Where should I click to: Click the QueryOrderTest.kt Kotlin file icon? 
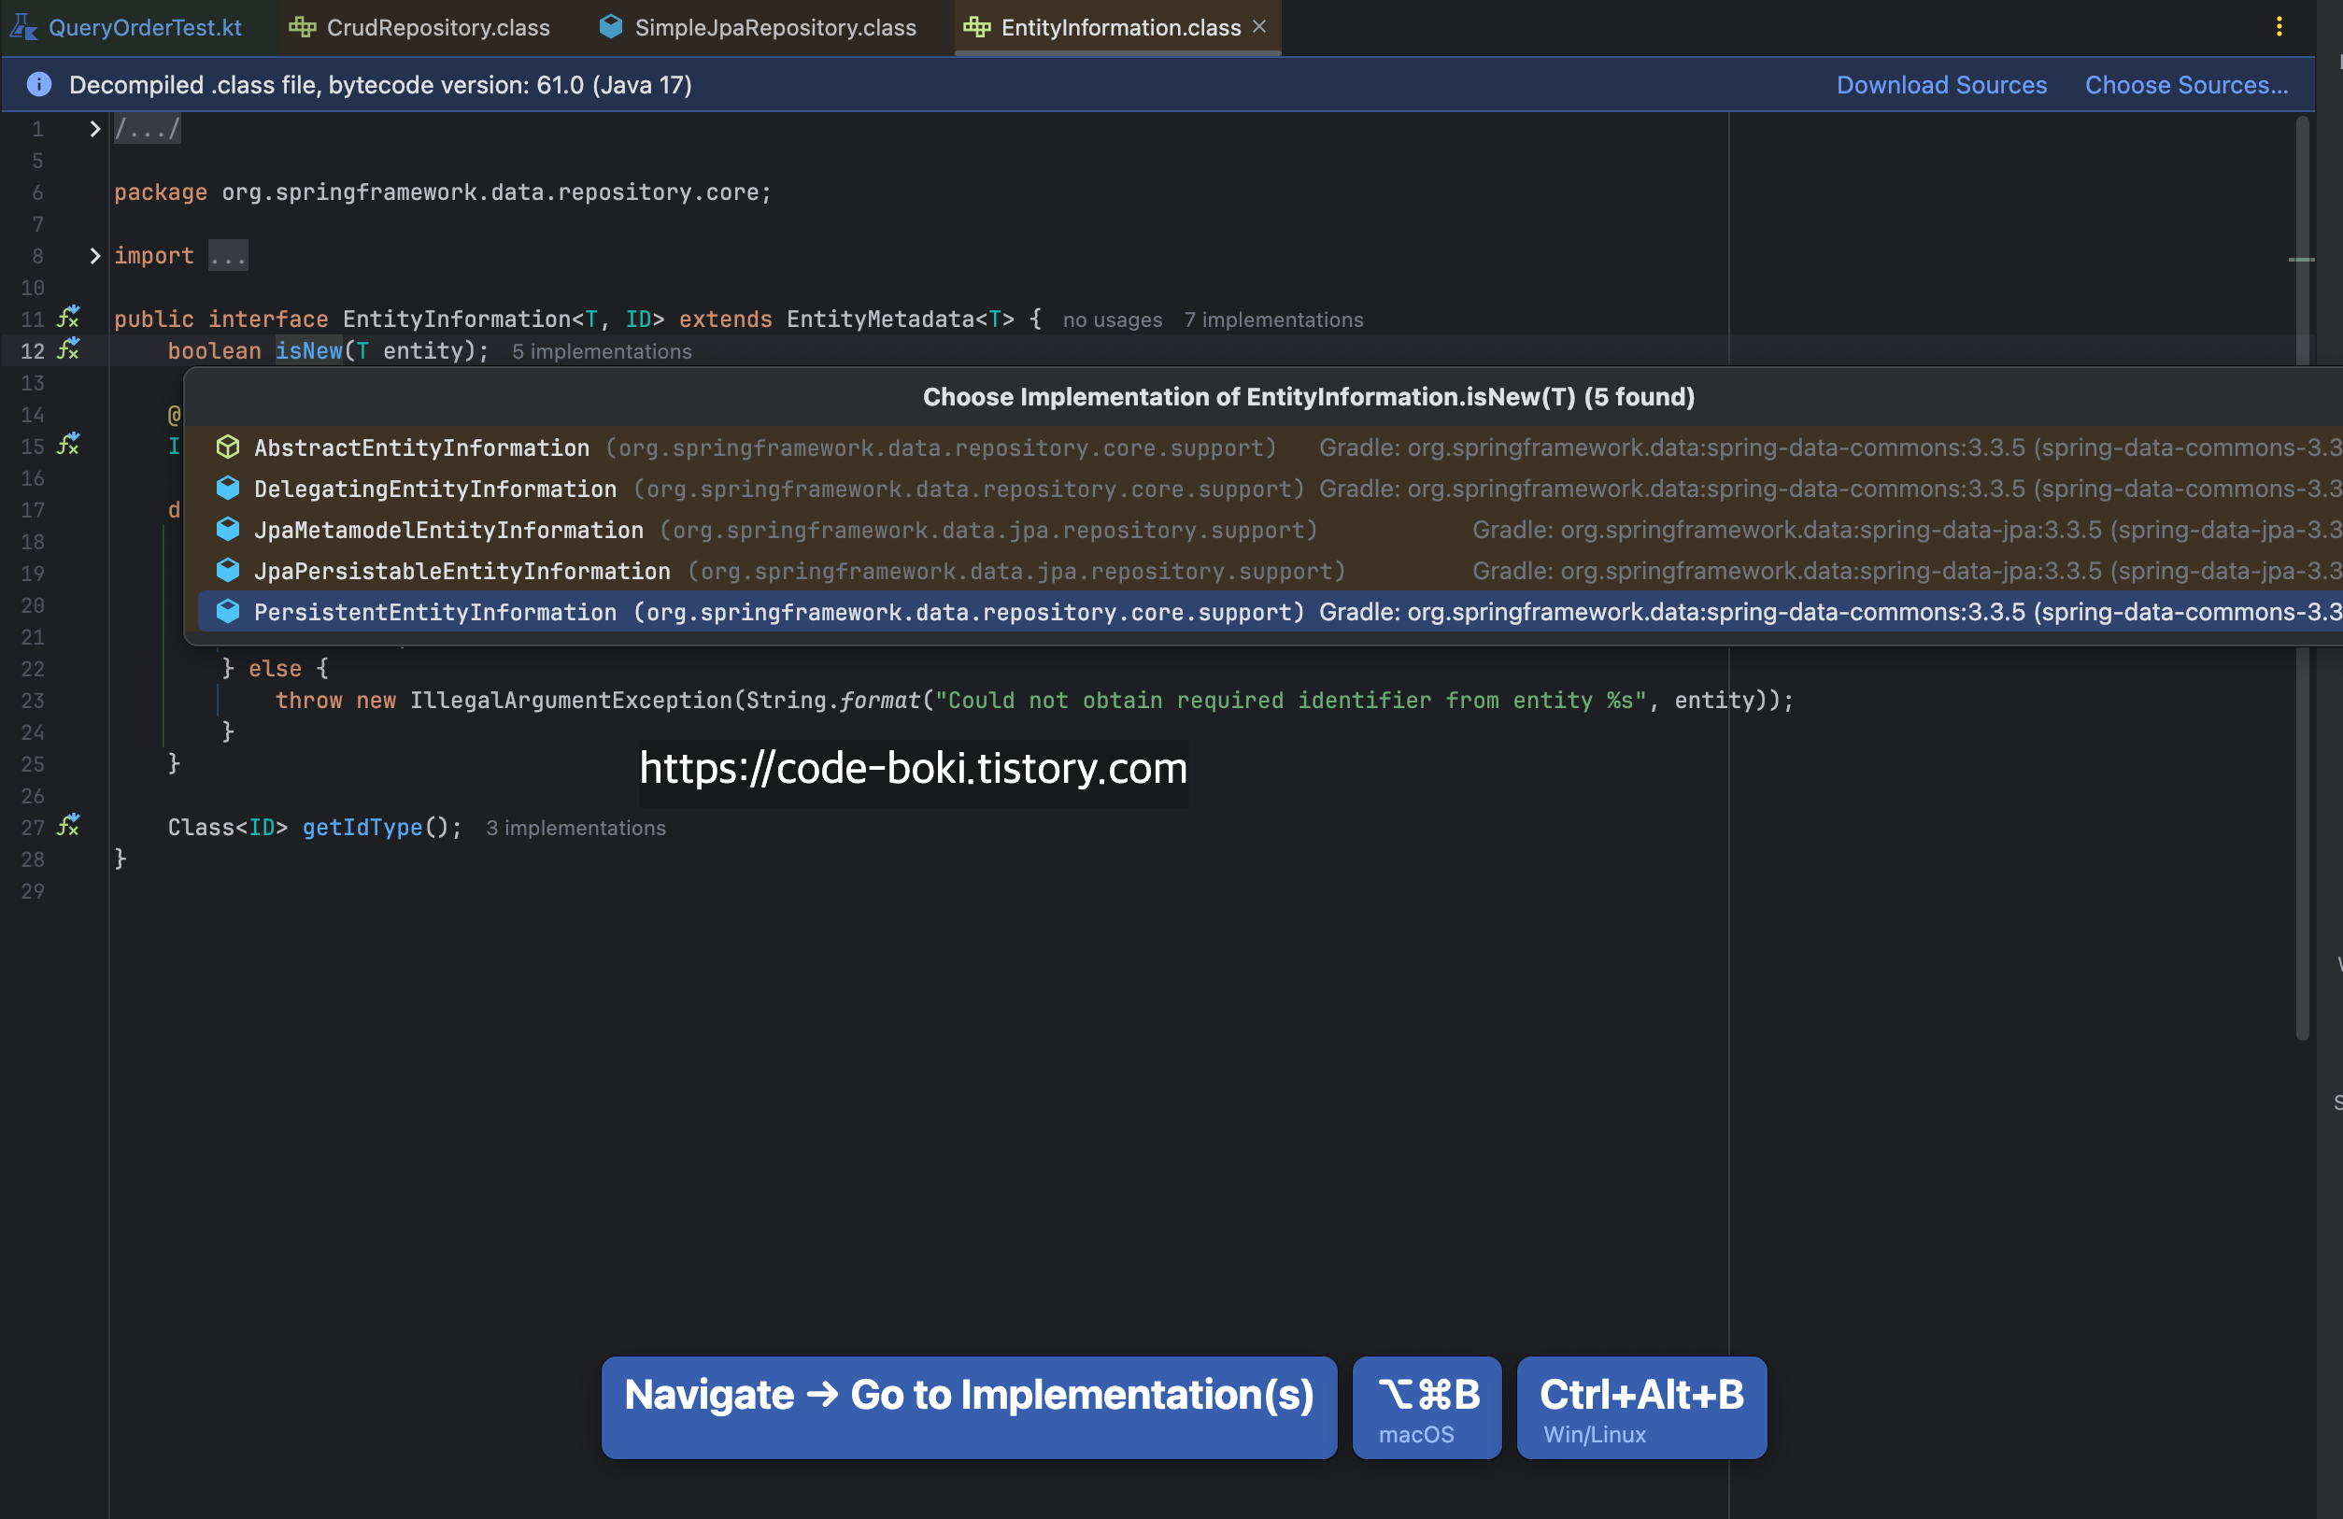click(x=23, y=26)
